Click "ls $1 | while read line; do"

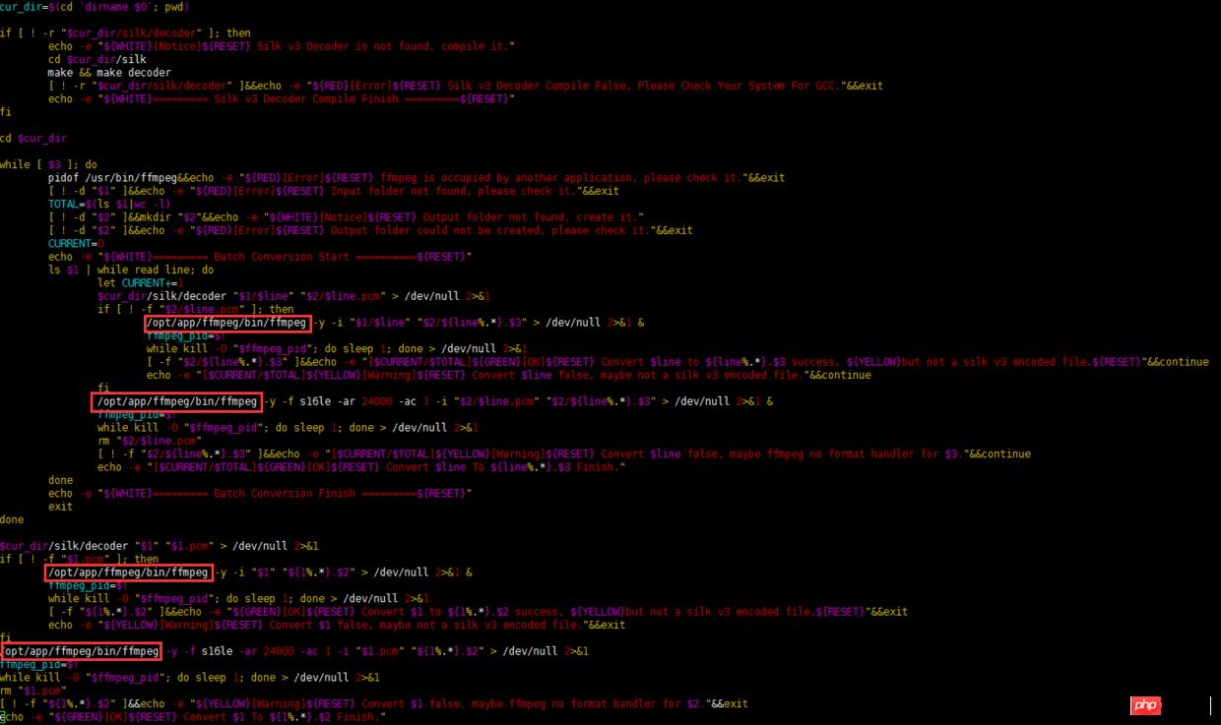tap(130, 270)
